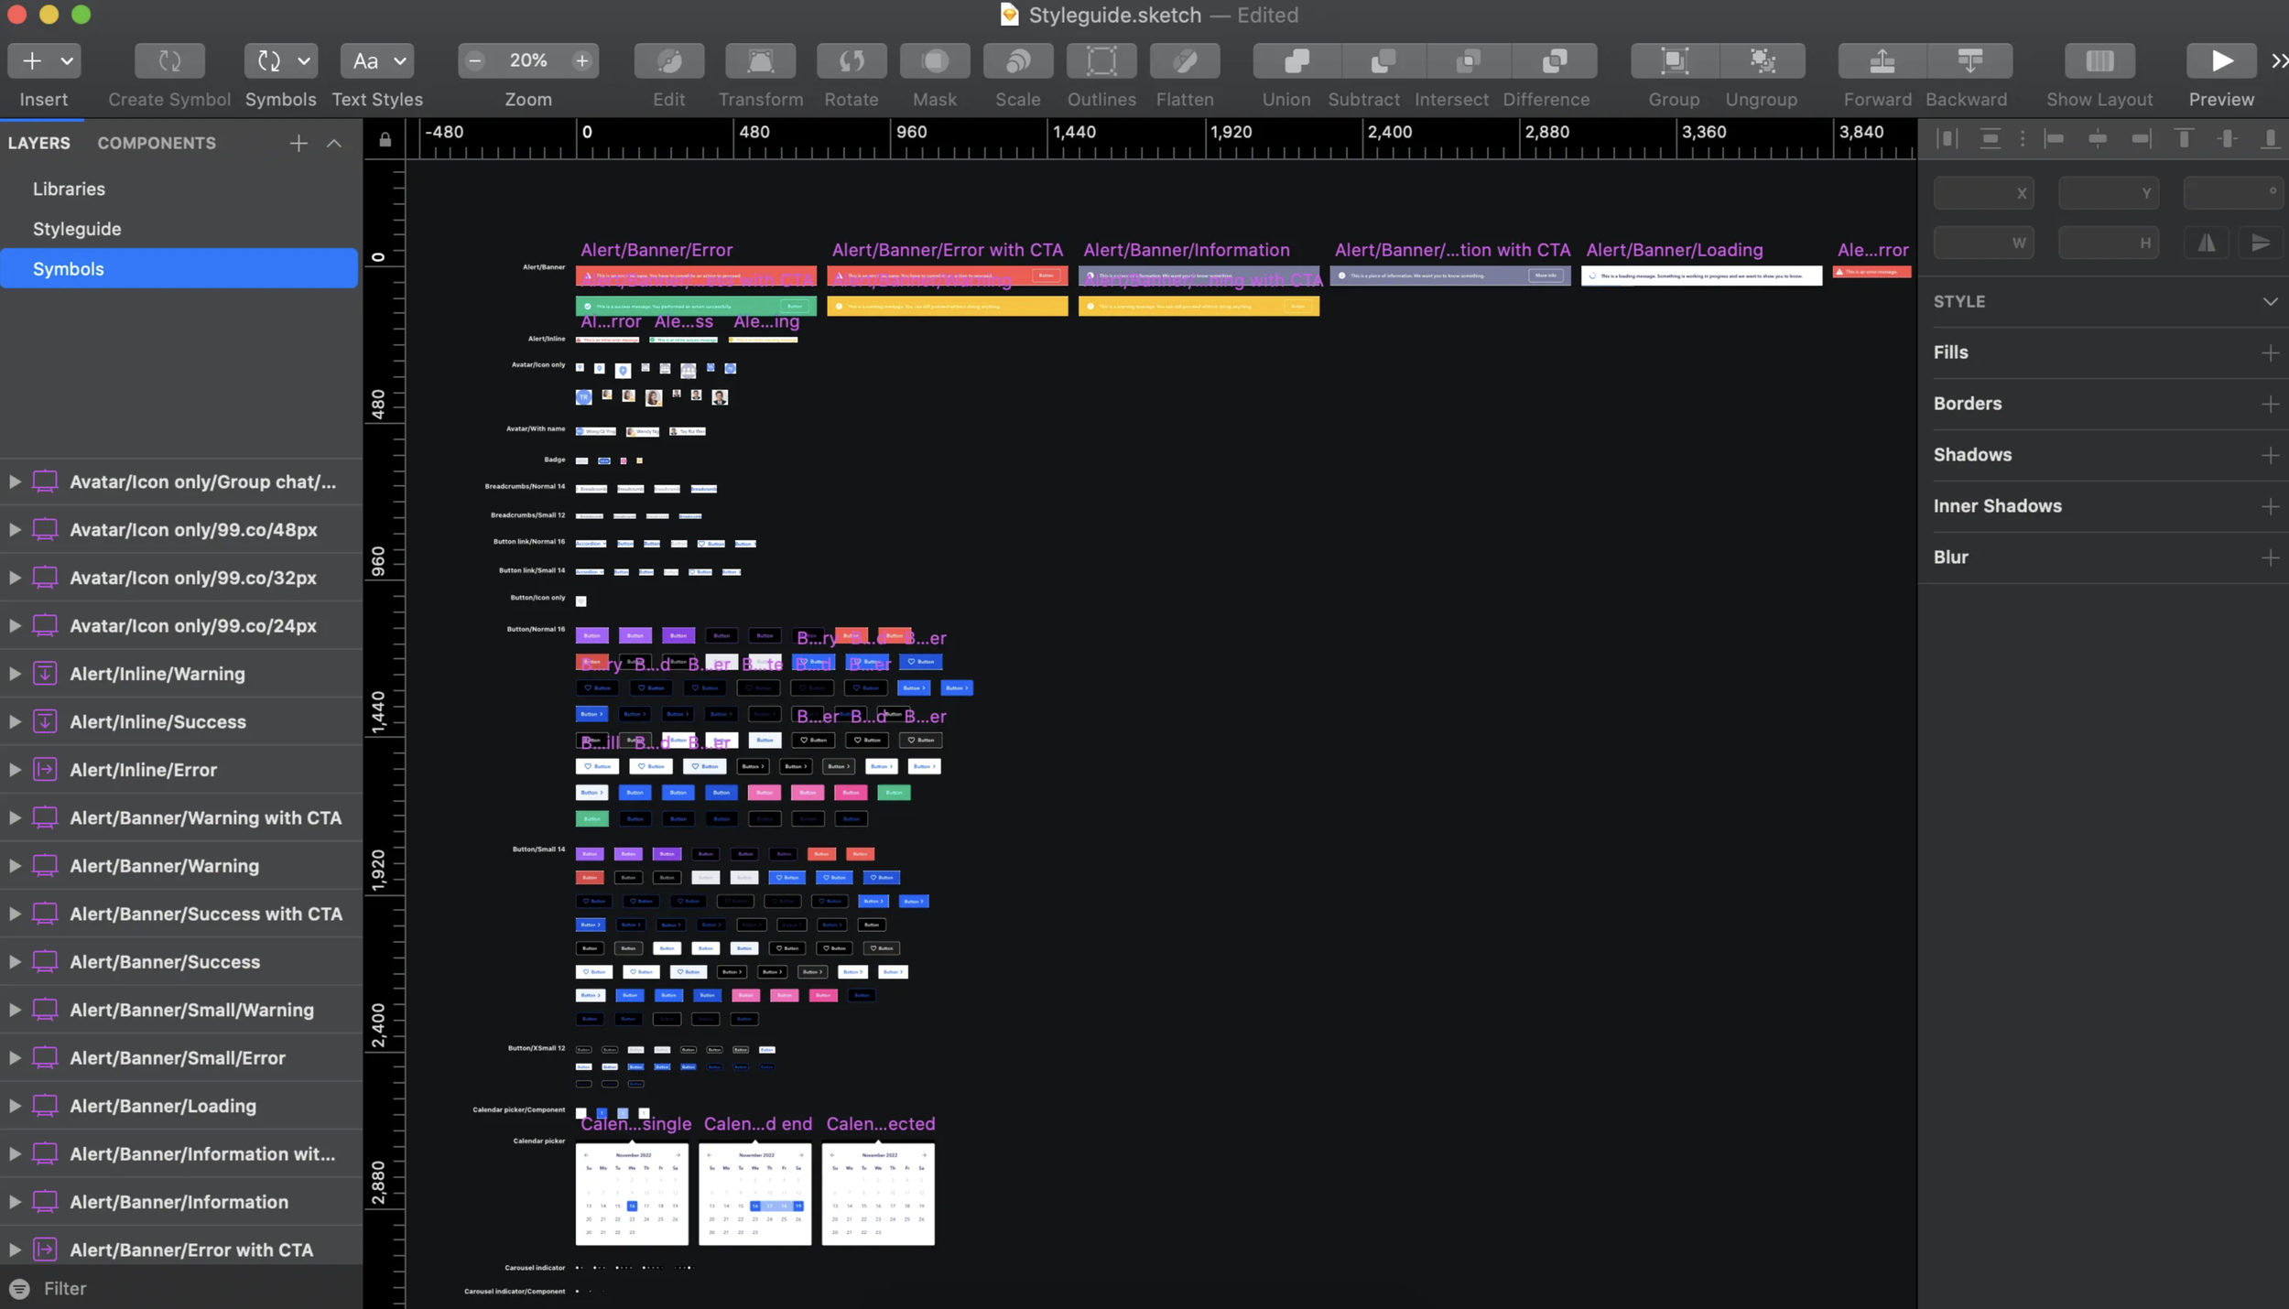Switch to the Components tab
The image size is (2289, 1309).
pos(157,144)
